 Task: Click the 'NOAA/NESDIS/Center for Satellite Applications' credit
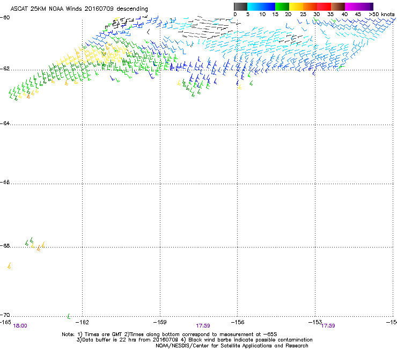click(232, 346)
